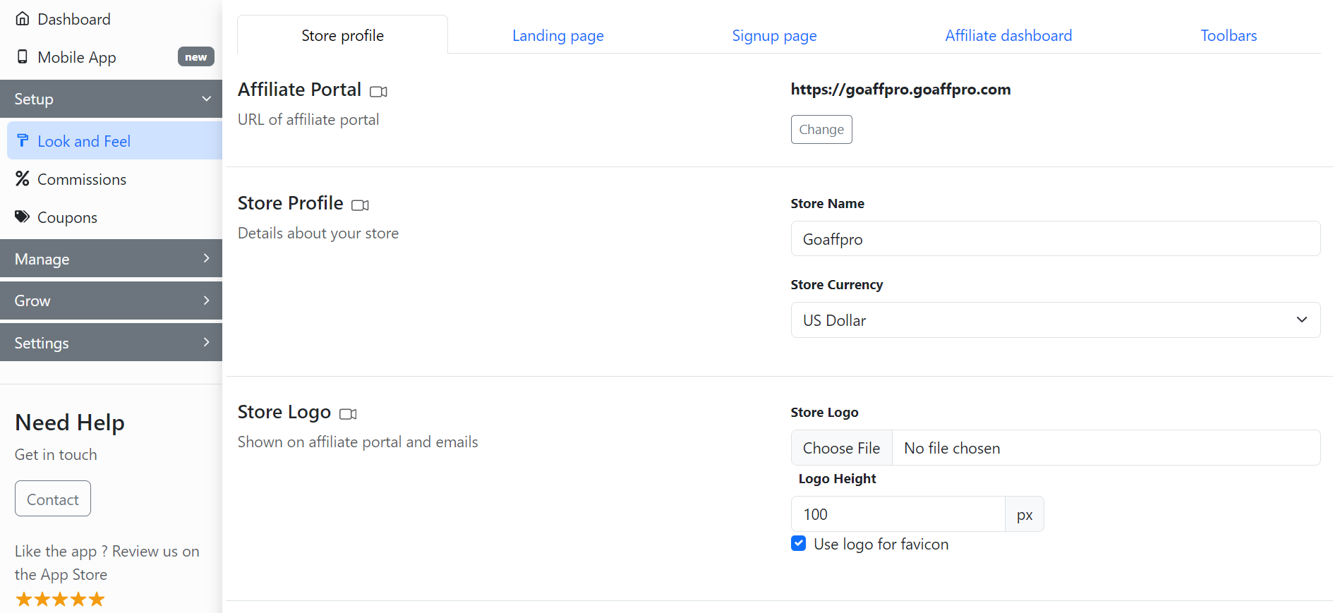1333x613 pixels.
Task: Open the Store Currency dropdown
Action: [1055, 320]
